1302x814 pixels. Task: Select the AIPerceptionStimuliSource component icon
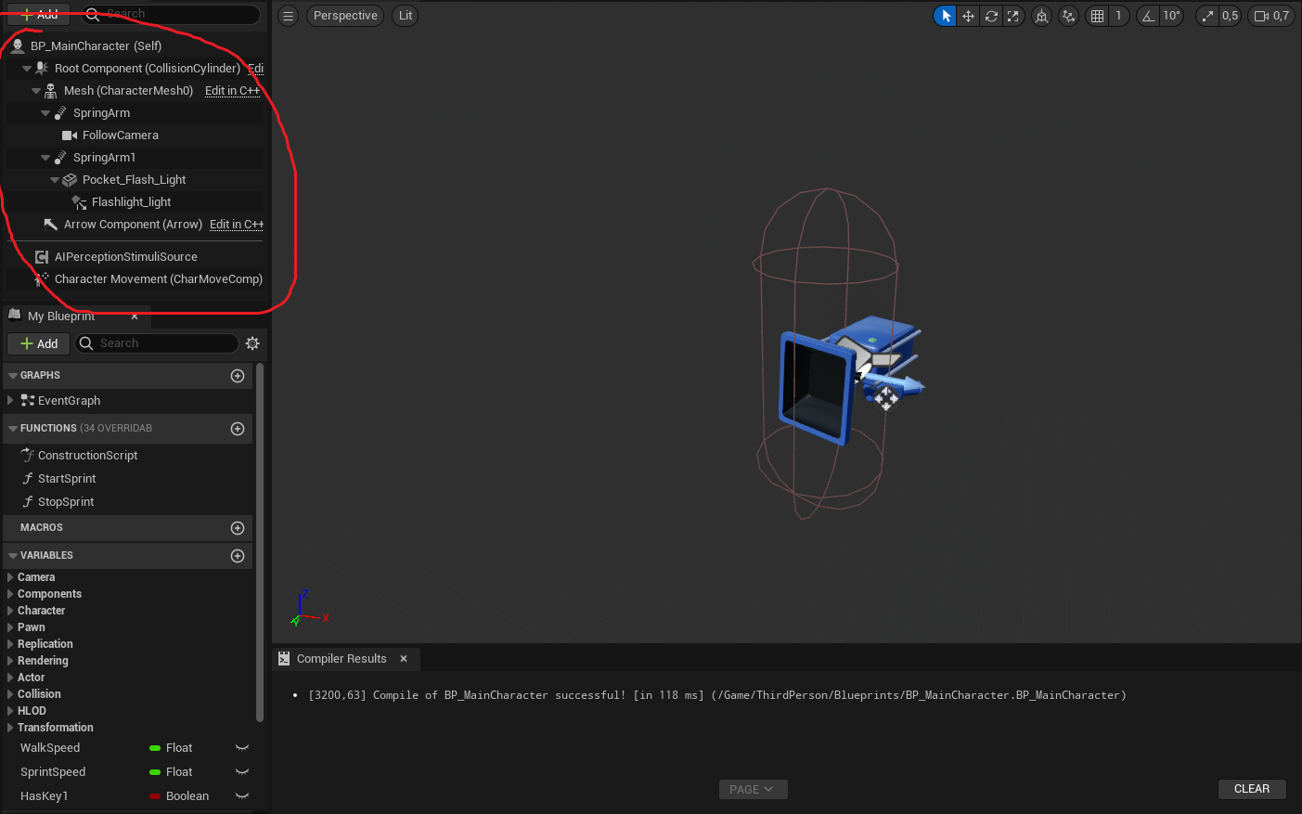coord(42,257)
